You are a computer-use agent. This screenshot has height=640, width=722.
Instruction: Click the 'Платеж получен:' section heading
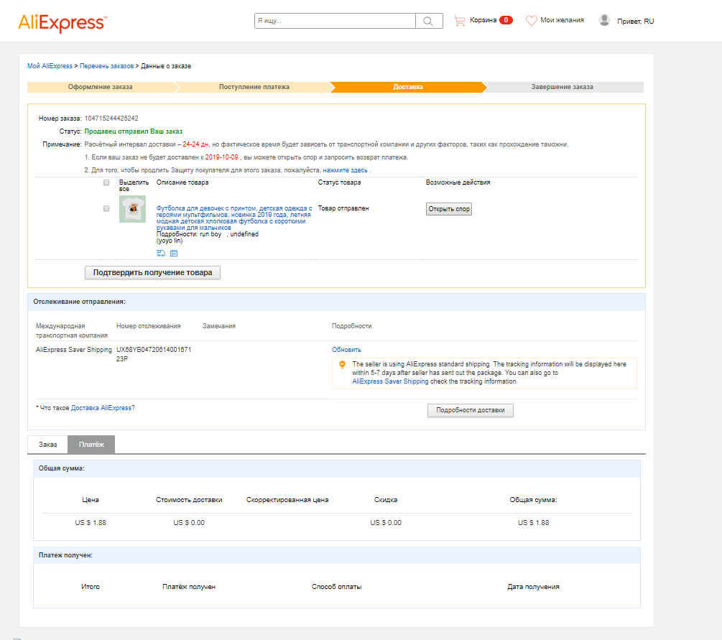pos(65,556)
